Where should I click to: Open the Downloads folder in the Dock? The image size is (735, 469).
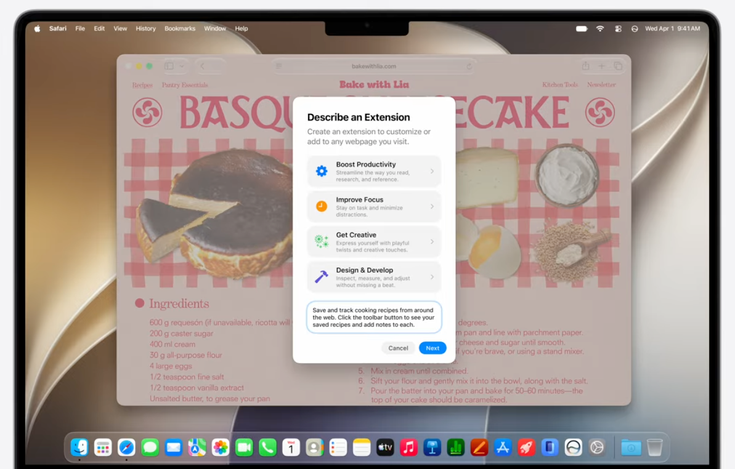pyautogui.click(x=631, y=447)
